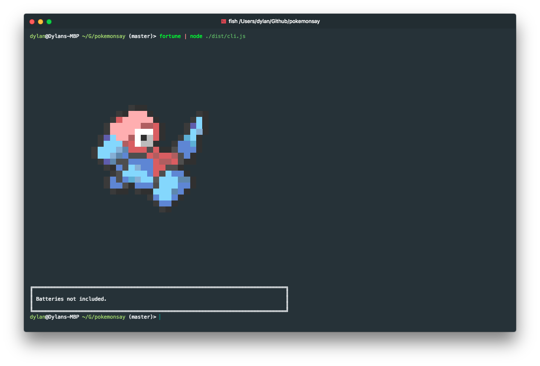
Task: Click the word node in the command
Action: (x=196, y=36)
